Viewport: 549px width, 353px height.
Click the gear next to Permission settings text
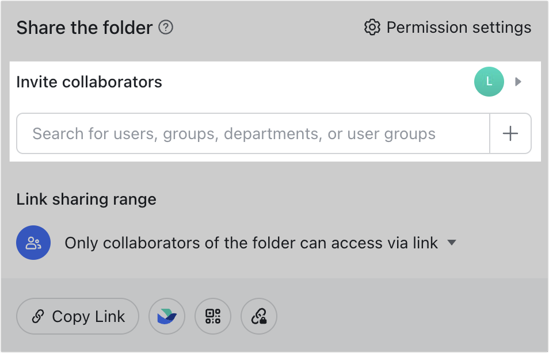click(x=372, y=27)
